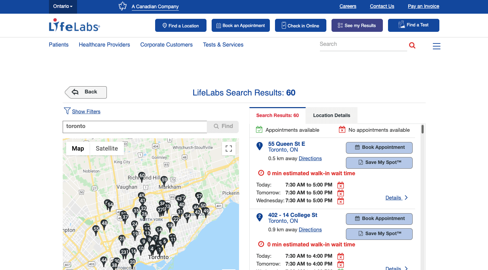Open Details for 55 Queen St E

[x=397, y=198]
